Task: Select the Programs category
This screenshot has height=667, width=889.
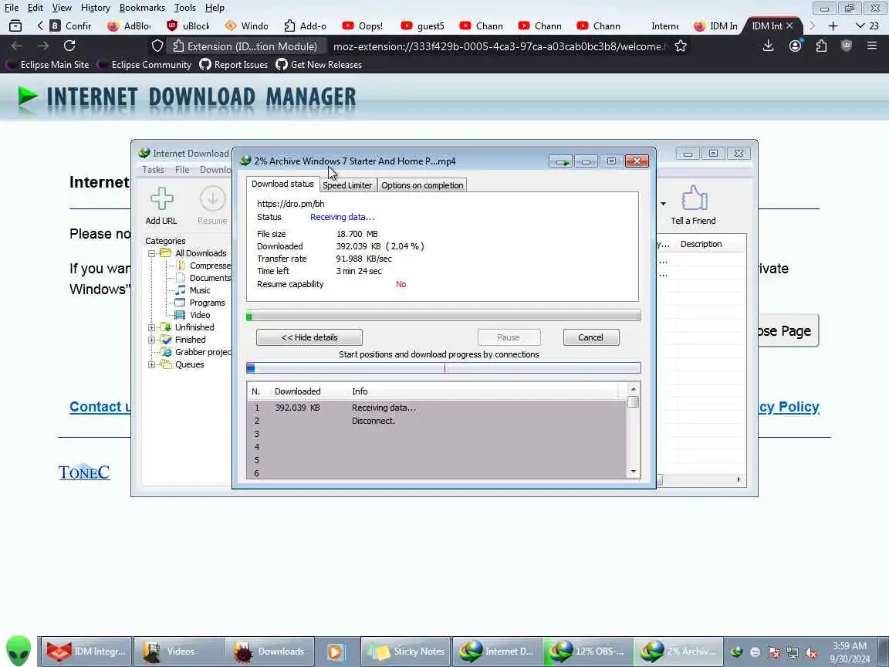Action: click(207, 303)
